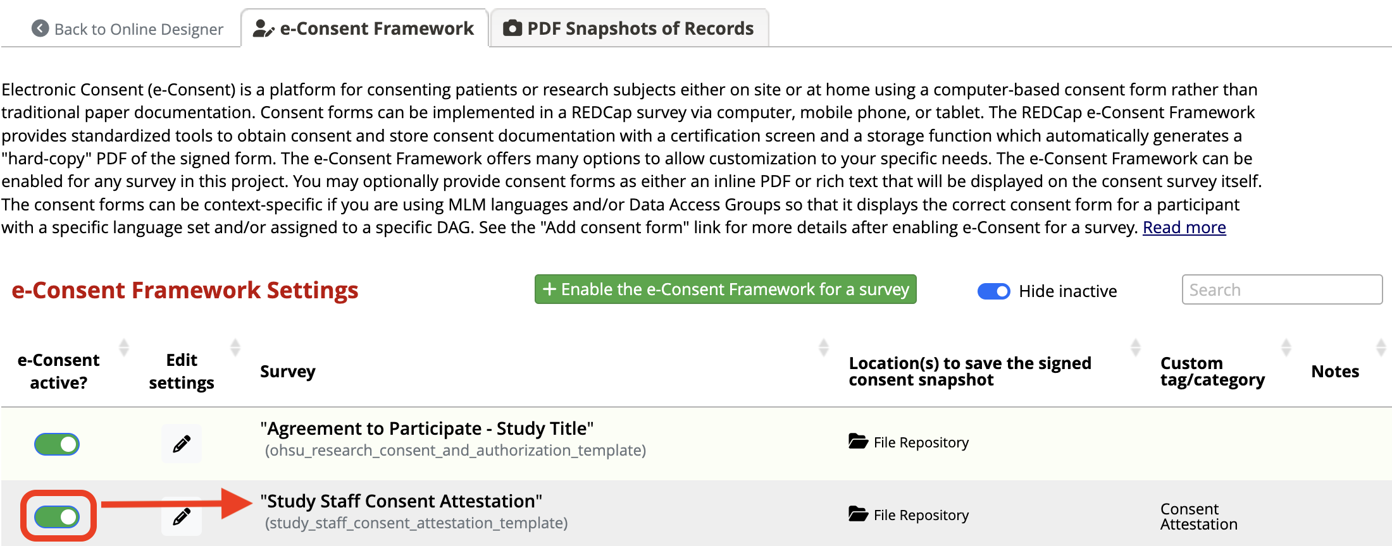1392x546 pixels.
Task: Open the Read more link
Action: (x=1184, y=227)
